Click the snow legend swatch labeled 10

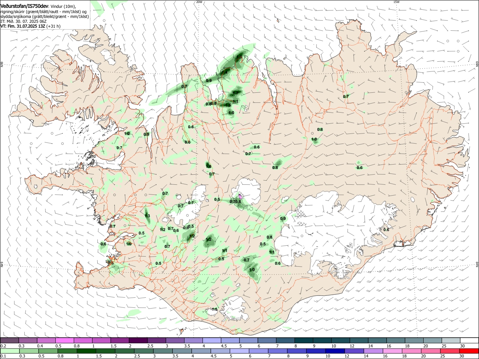(341, 341)
